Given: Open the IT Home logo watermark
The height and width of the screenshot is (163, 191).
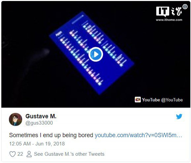Looking at the screenshot, I should point(169,12).
